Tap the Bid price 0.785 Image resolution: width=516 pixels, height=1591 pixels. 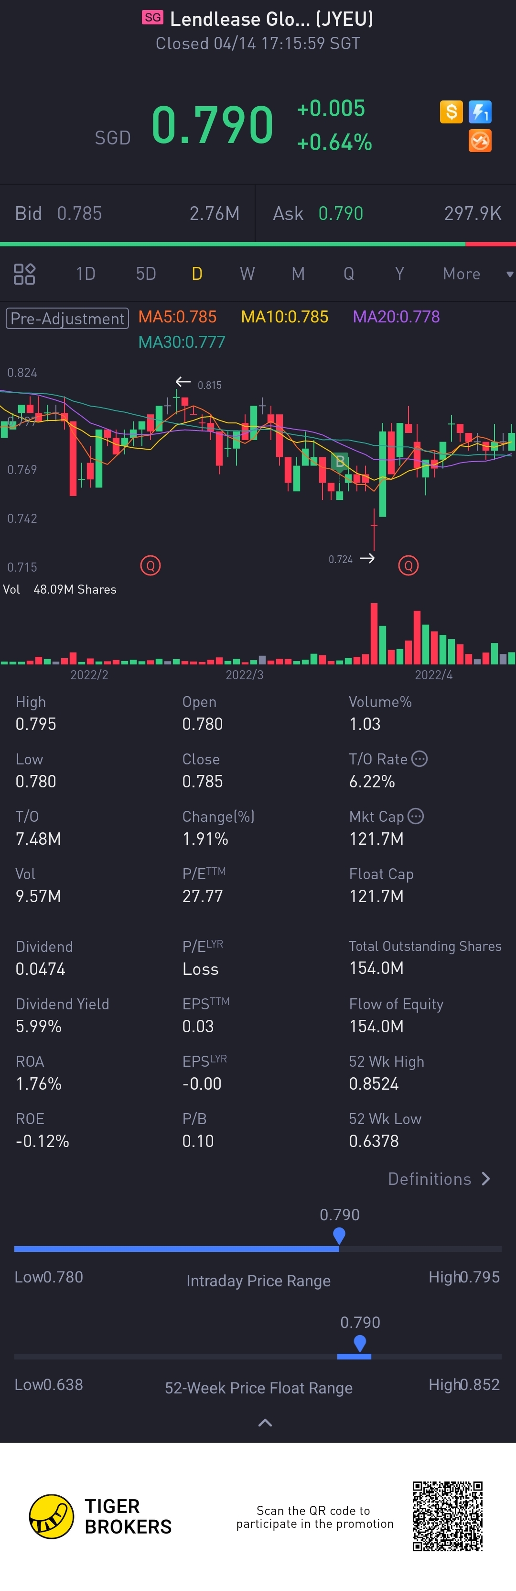point(80,214)
